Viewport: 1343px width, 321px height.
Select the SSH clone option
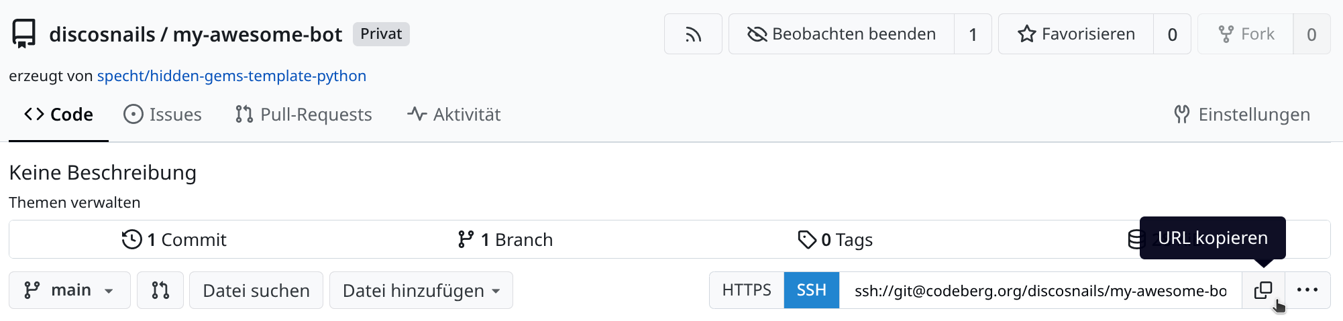(811, 290)
